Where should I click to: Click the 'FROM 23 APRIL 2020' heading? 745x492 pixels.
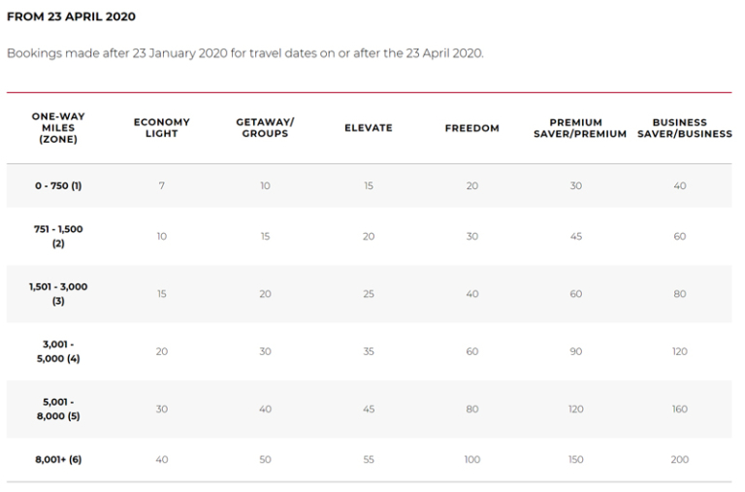pos(72,16)
